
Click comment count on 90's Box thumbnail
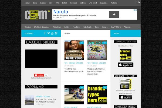coord(82,43)
